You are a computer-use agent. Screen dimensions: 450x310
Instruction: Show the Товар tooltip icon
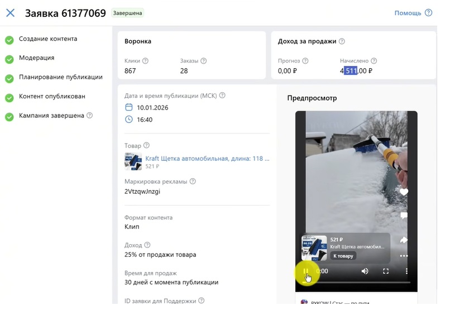point(146,145)
